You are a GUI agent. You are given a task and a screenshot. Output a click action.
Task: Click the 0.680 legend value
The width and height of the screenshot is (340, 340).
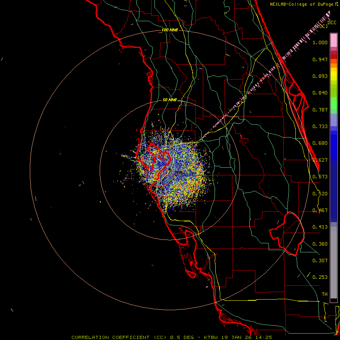click(320, 143)
